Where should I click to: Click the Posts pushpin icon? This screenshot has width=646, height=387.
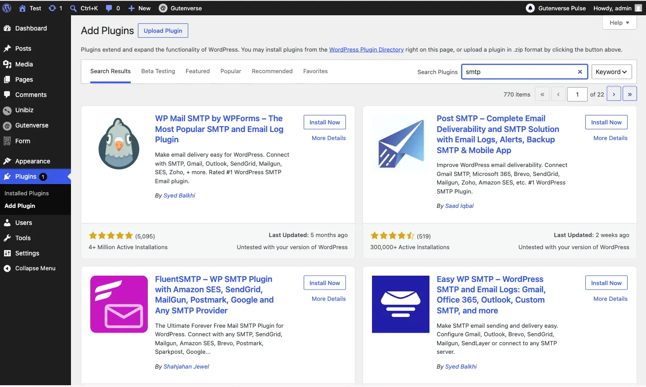(x=7, y=48)
